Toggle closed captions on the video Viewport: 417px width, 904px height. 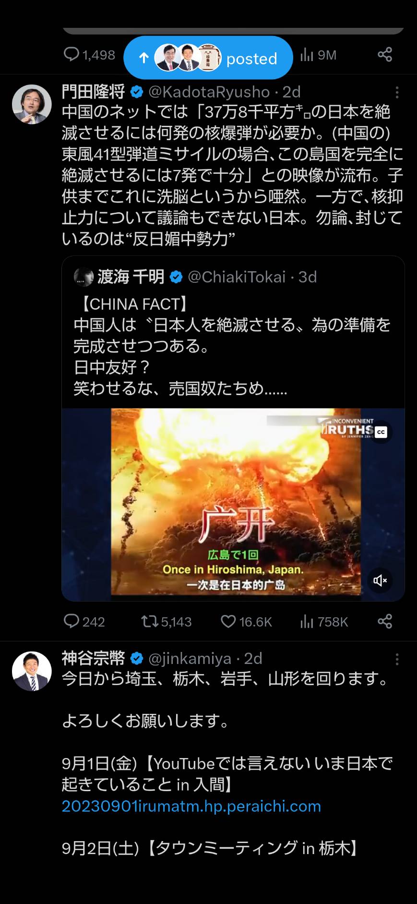[x=381, y=432]
